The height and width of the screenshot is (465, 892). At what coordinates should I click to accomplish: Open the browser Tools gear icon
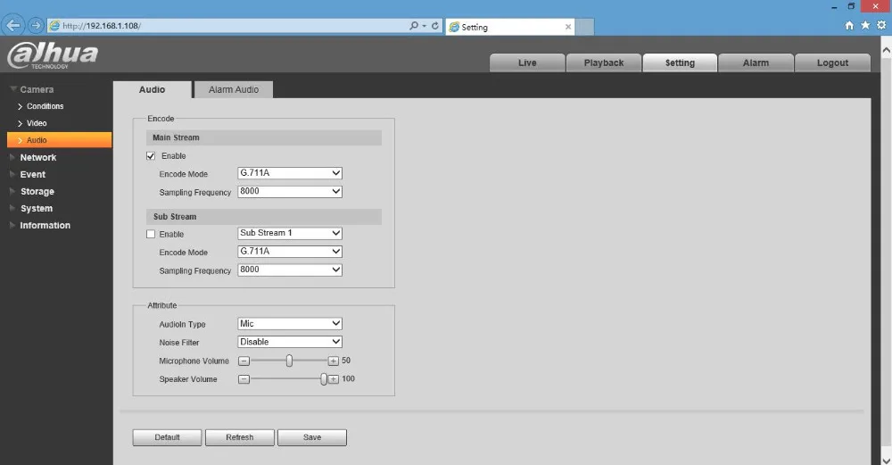[881, 25]
